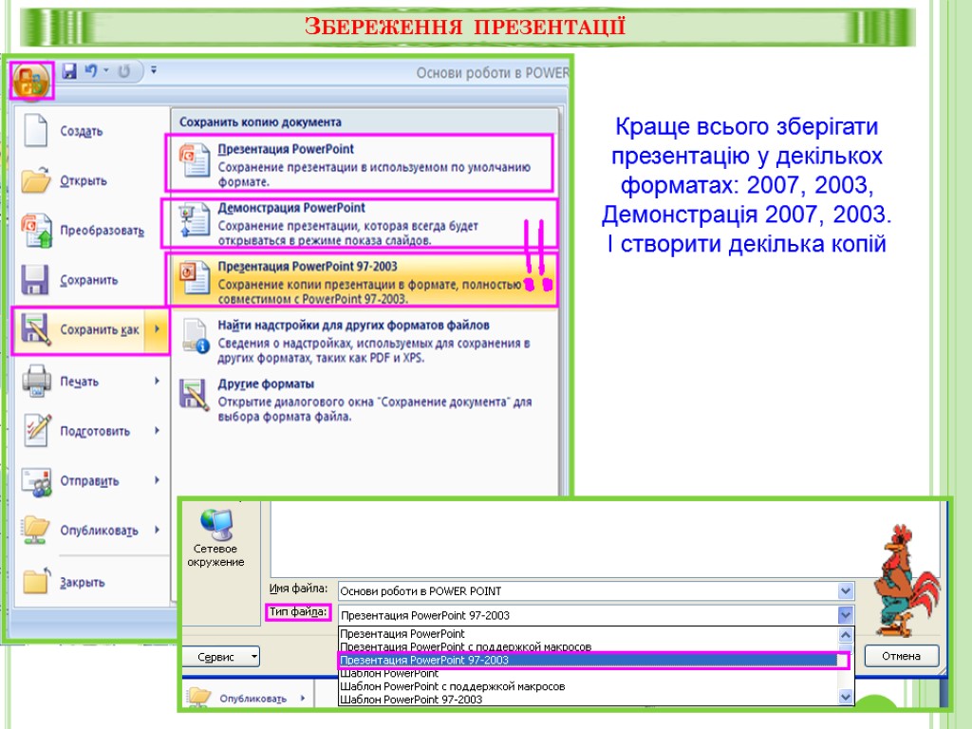Click the open folder icon next to Открыть

35,180
